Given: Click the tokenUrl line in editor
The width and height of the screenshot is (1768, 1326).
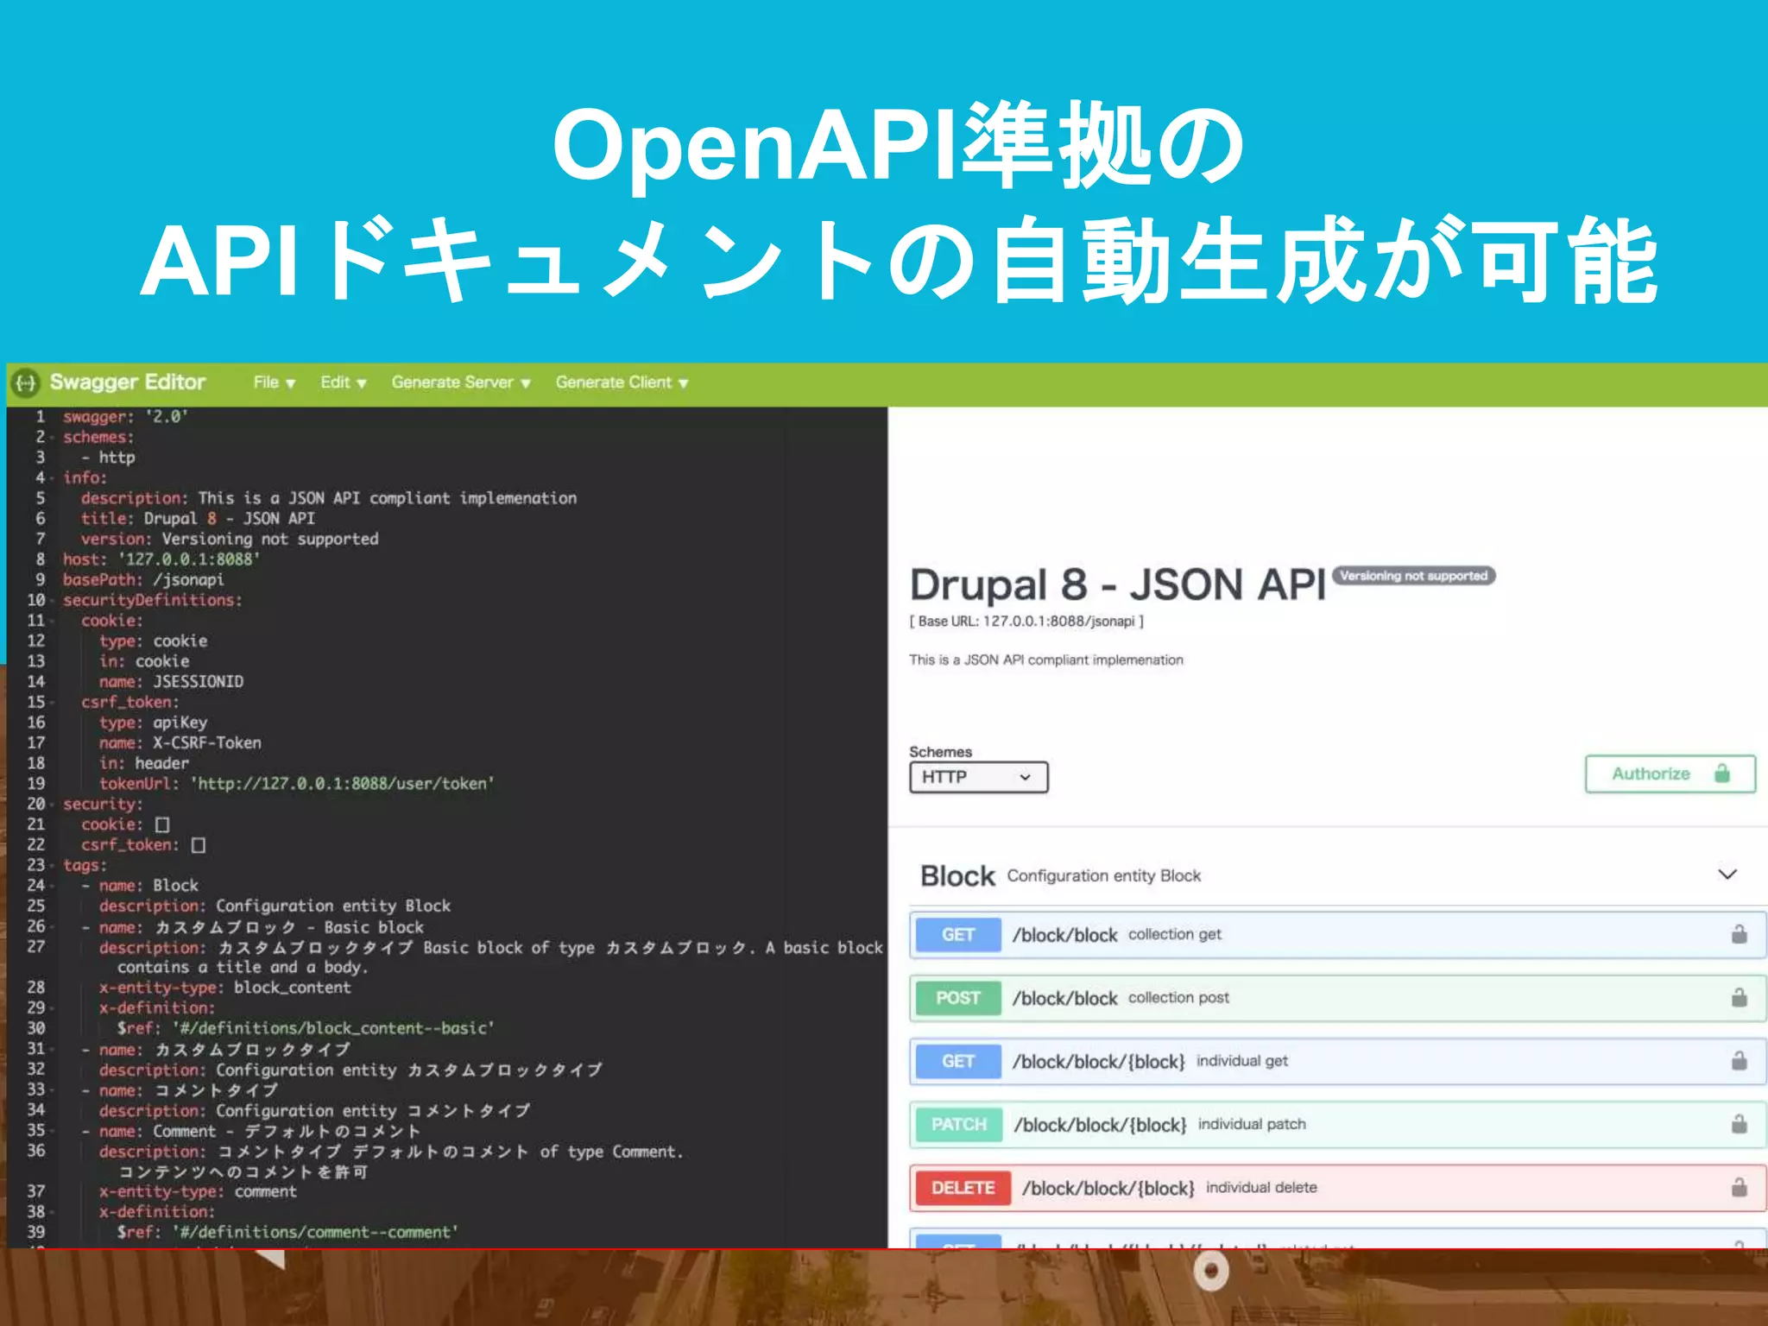Looking at the screenshot, I should [297, 784].
